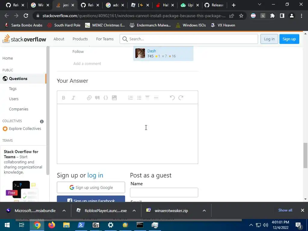This screenshot has width=308, height=231.
Task: Toggle Bold formatting in answer editor
Action: point(63,98)
